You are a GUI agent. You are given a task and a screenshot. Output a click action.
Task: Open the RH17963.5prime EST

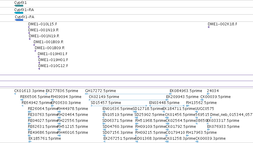tap(201, 133)
